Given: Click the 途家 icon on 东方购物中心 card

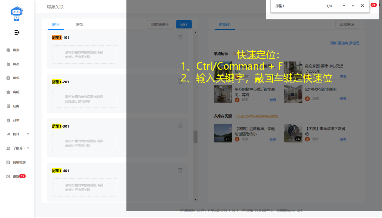Looking at the screenshot, I should click(237, 100).
